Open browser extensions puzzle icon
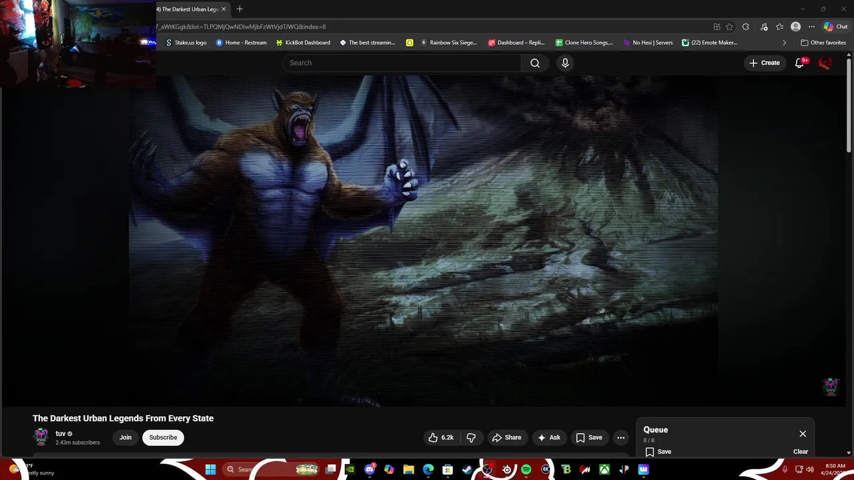Screen dimensions: 854x480 746,27
